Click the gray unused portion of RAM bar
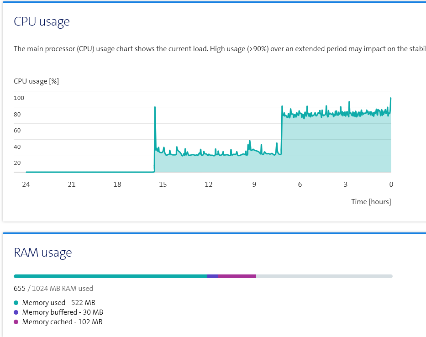The image size is (426, 337). [324, 276]
